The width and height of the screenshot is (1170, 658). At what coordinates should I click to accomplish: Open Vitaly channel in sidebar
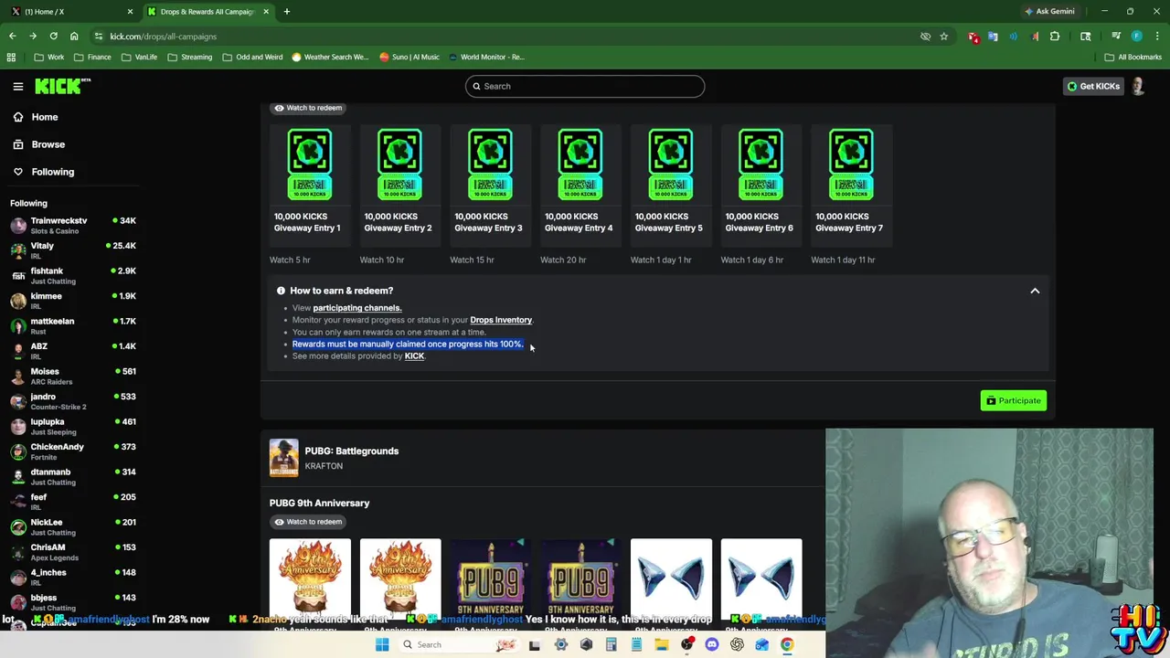73,250
